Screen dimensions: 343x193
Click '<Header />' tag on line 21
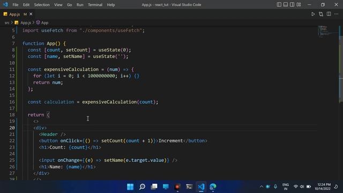coord(52,135)
